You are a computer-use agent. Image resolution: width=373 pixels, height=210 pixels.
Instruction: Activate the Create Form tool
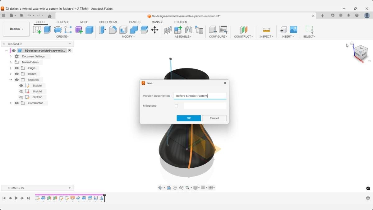pos(79,30)
